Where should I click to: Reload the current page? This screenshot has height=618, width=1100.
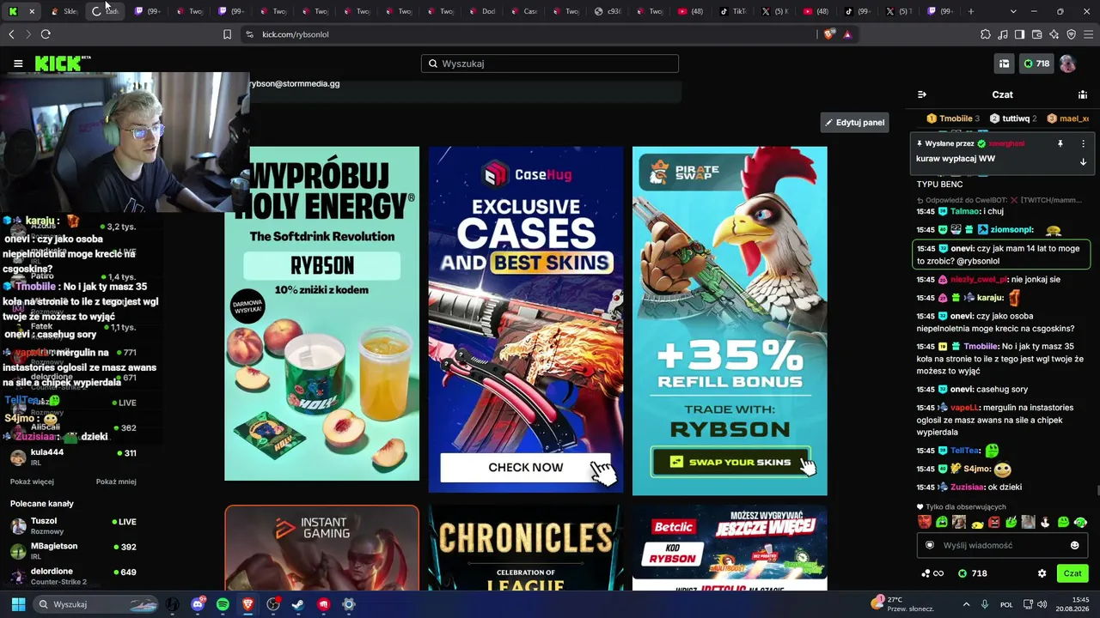tap(46, 34)
